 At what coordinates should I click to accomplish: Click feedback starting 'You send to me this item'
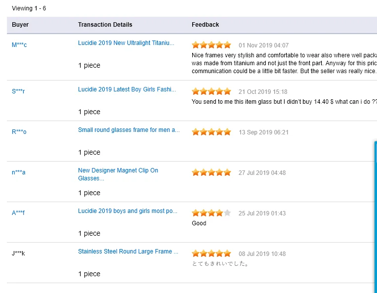coord(284,102)
